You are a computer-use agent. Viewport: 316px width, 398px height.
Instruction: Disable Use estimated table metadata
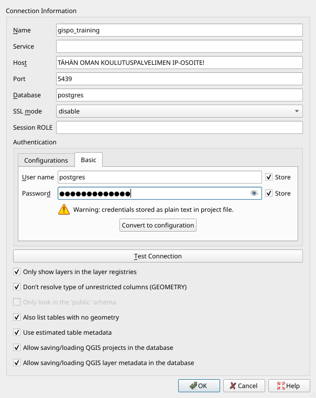tap(17, 332)
